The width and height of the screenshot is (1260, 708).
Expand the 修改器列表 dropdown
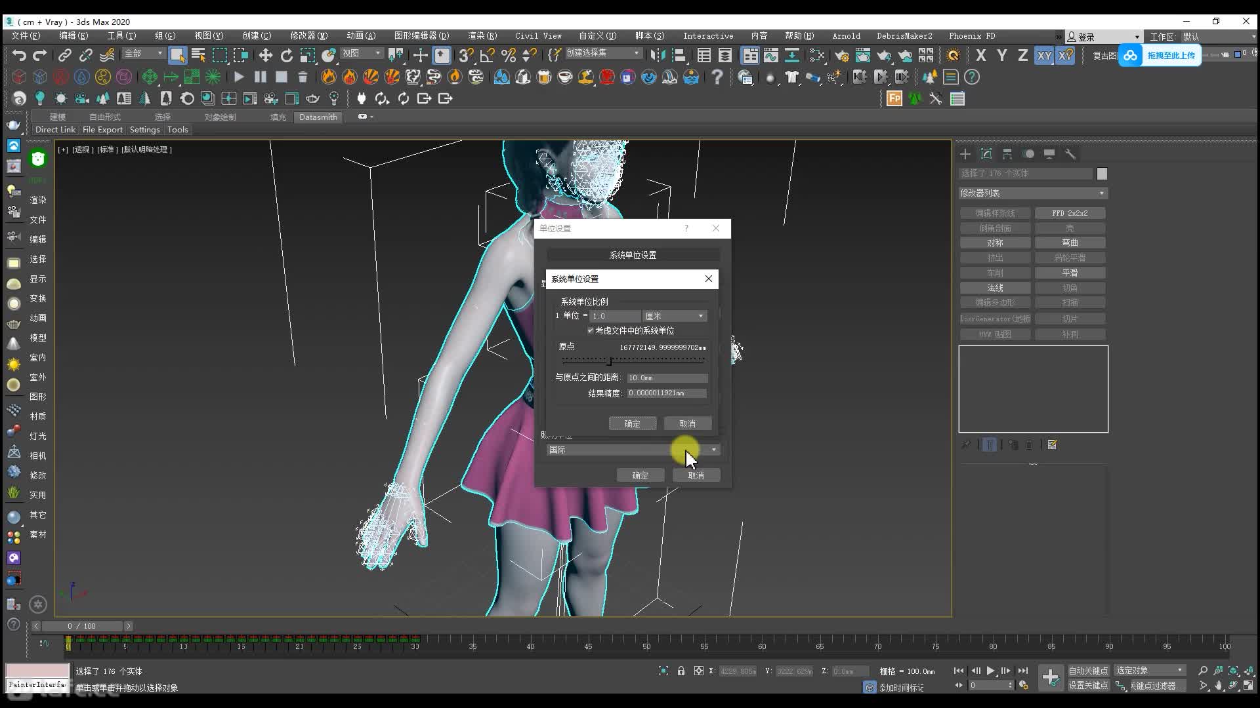1033,193
